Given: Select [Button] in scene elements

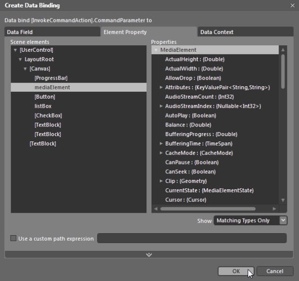Looking at the screenshot, I should tap(45, 97).
